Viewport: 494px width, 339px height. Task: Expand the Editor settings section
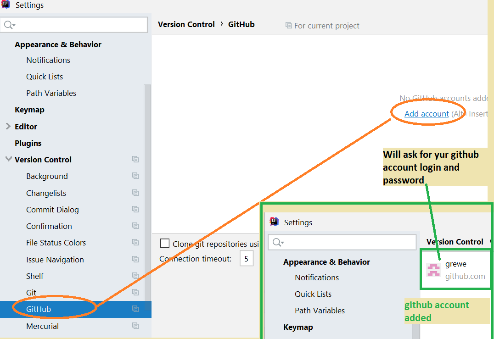click(8, 126)
